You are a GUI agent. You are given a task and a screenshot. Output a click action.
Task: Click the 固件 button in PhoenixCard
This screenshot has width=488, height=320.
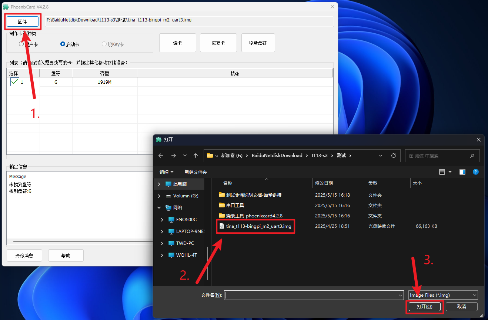click(x=23, y=22)
